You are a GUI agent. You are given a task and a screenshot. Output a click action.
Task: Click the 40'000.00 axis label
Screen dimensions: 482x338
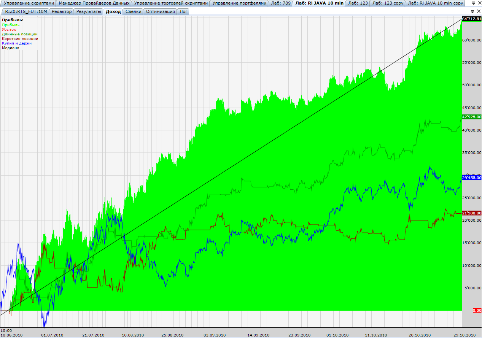click(472, 130)
